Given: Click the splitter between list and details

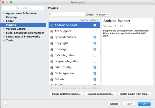Looking at the screenshot, I should tap(100, 52).
